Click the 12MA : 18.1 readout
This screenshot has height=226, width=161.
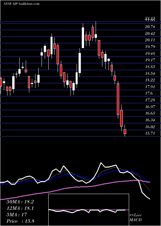[x=20, y=208]
